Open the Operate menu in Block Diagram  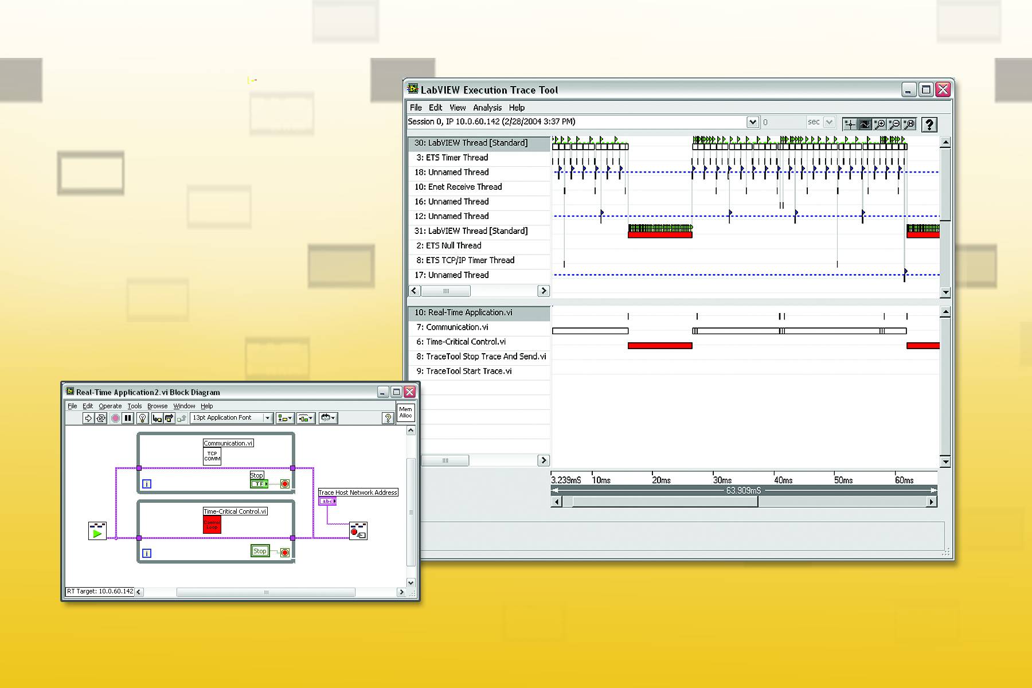click(x=110, y=406)
